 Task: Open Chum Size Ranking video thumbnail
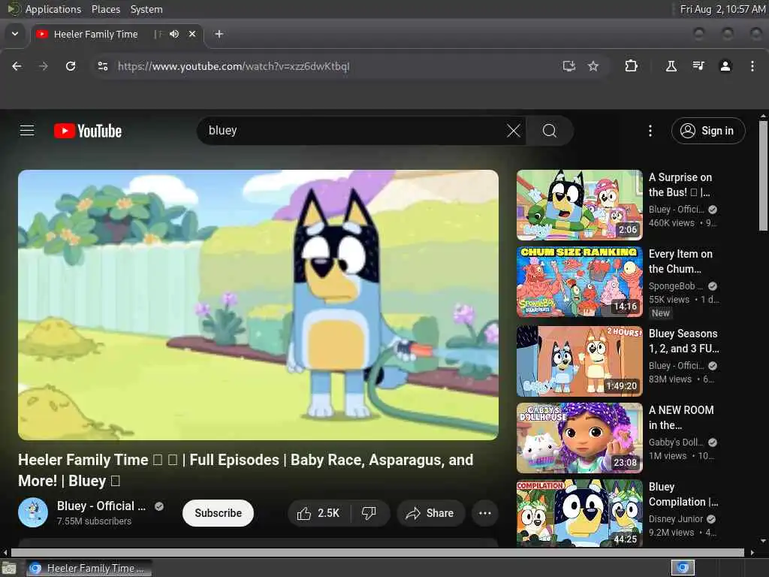tap(580, 282)
